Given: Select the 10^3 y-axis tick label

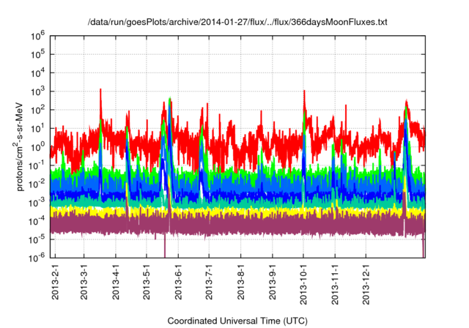Looking at the screenshot, I should point(37,92).
